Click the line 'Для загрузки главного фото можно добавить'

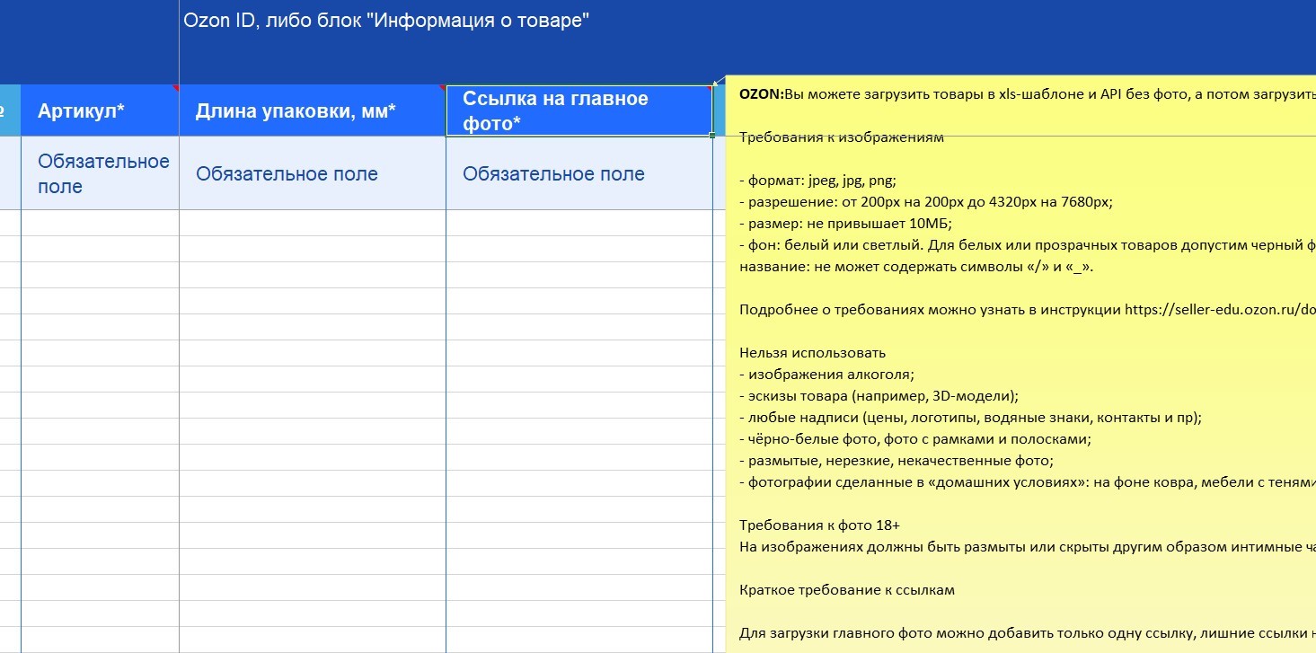(x=1028, y=633)
